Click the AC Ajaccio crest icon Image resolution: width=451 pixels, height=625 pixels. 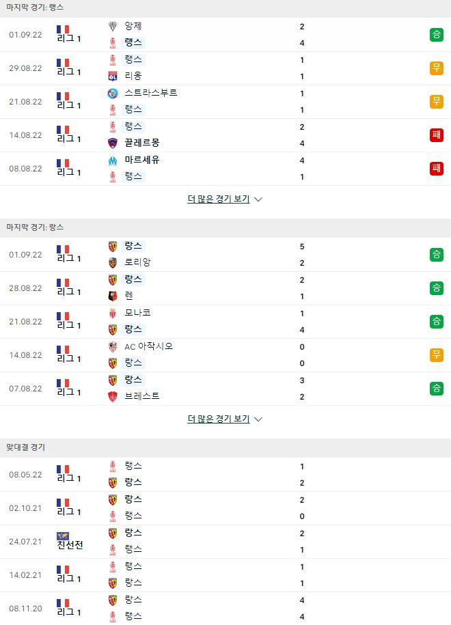(113, 347)
